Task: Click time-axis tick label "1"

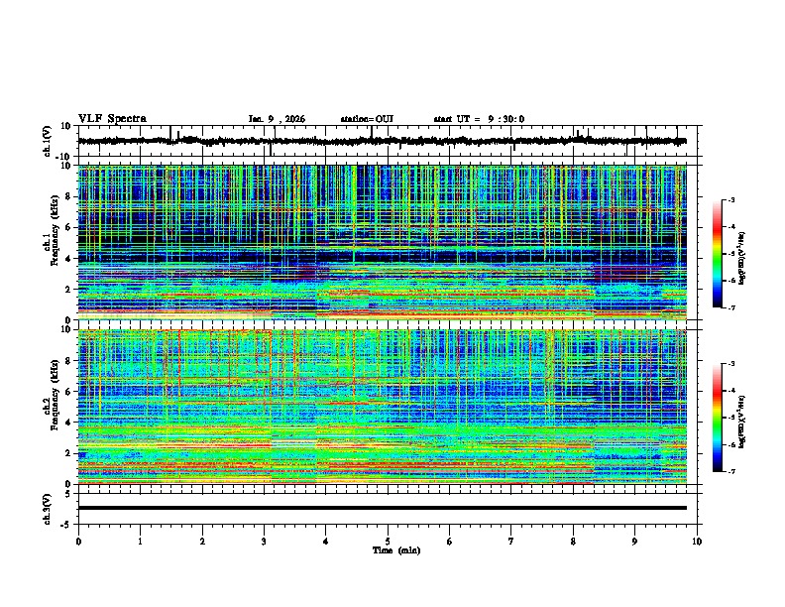Action: [x=140, y=542]
